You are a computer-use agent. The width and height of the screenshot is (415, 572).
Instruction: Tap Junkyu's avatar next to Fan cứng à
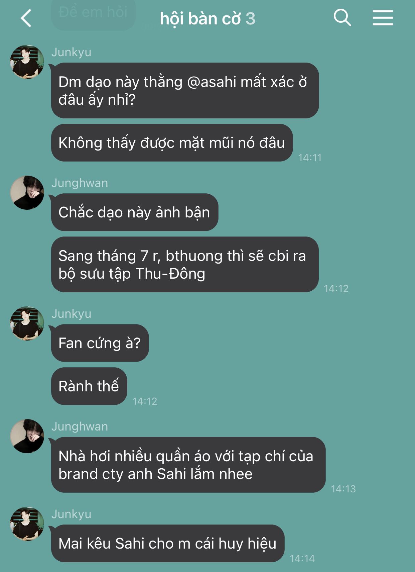tap(27, 323)
